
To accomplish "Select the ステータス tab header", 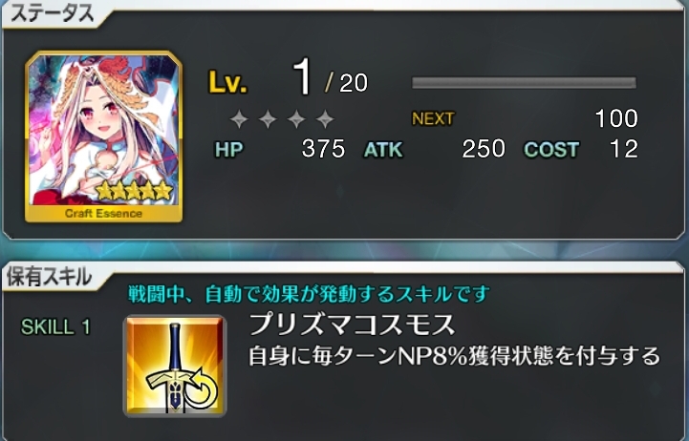I will point(53,13).
